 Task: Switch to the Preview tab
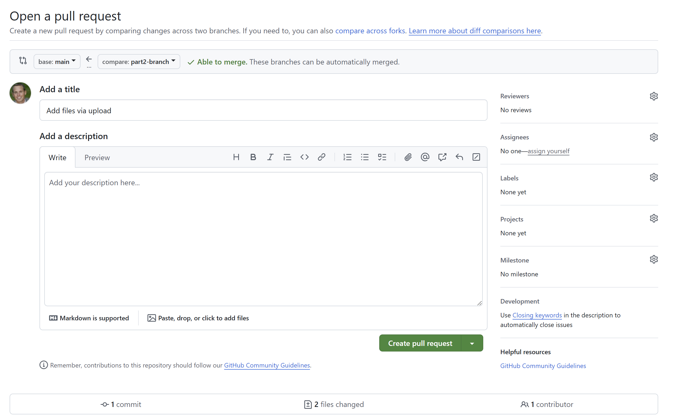[97, 158]
